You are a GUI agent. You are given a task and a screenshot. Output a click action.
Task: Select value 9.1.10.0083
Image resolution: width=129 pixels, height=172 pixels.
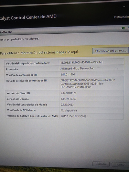click(x=67, y=105)
